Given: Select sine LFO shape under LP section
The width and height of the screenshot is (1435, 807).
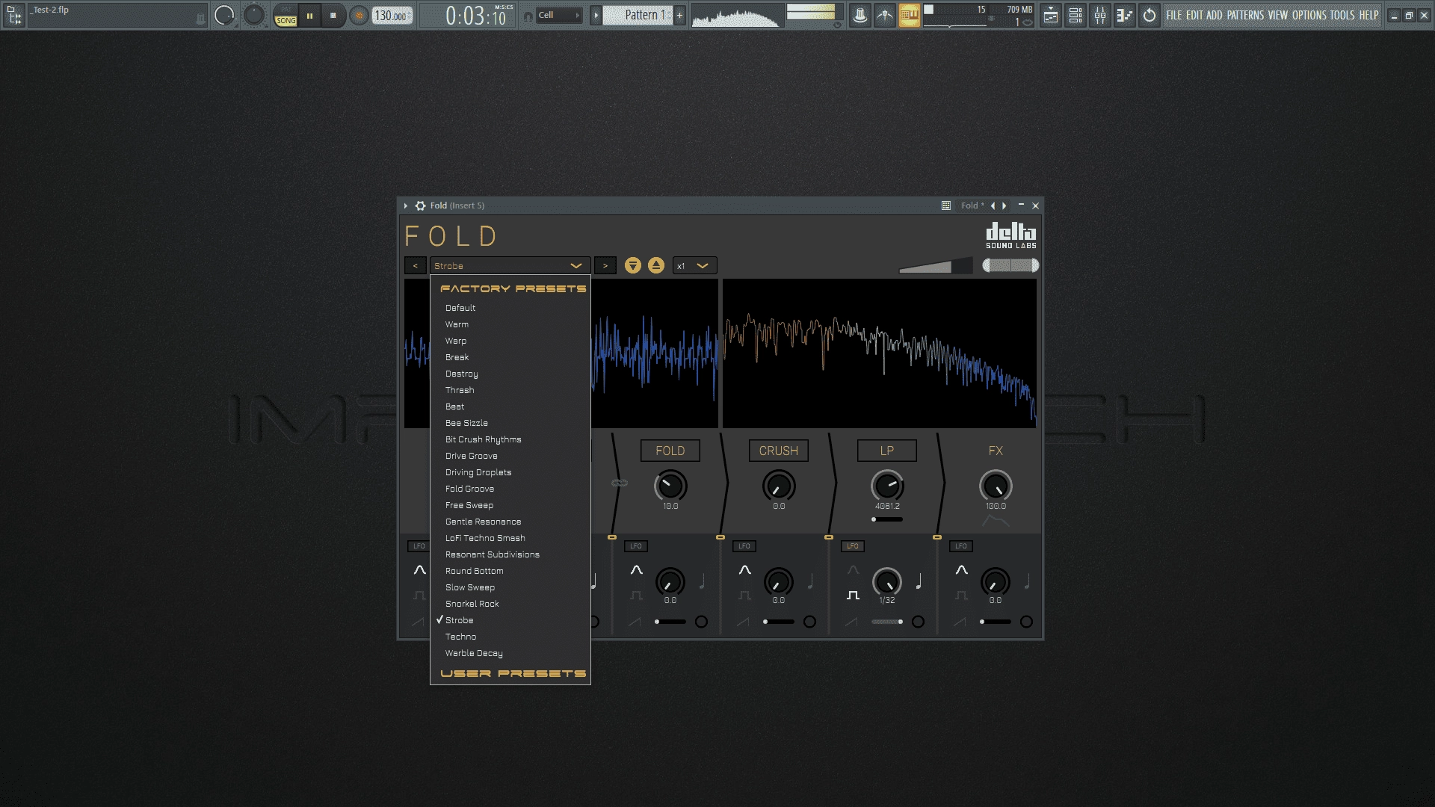Looking at the screenshot, I should [854, 570].
